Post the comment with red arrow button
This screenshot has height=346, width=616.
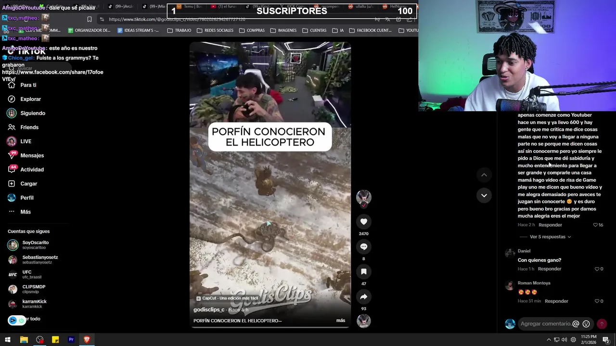click(x=602, y=324)
